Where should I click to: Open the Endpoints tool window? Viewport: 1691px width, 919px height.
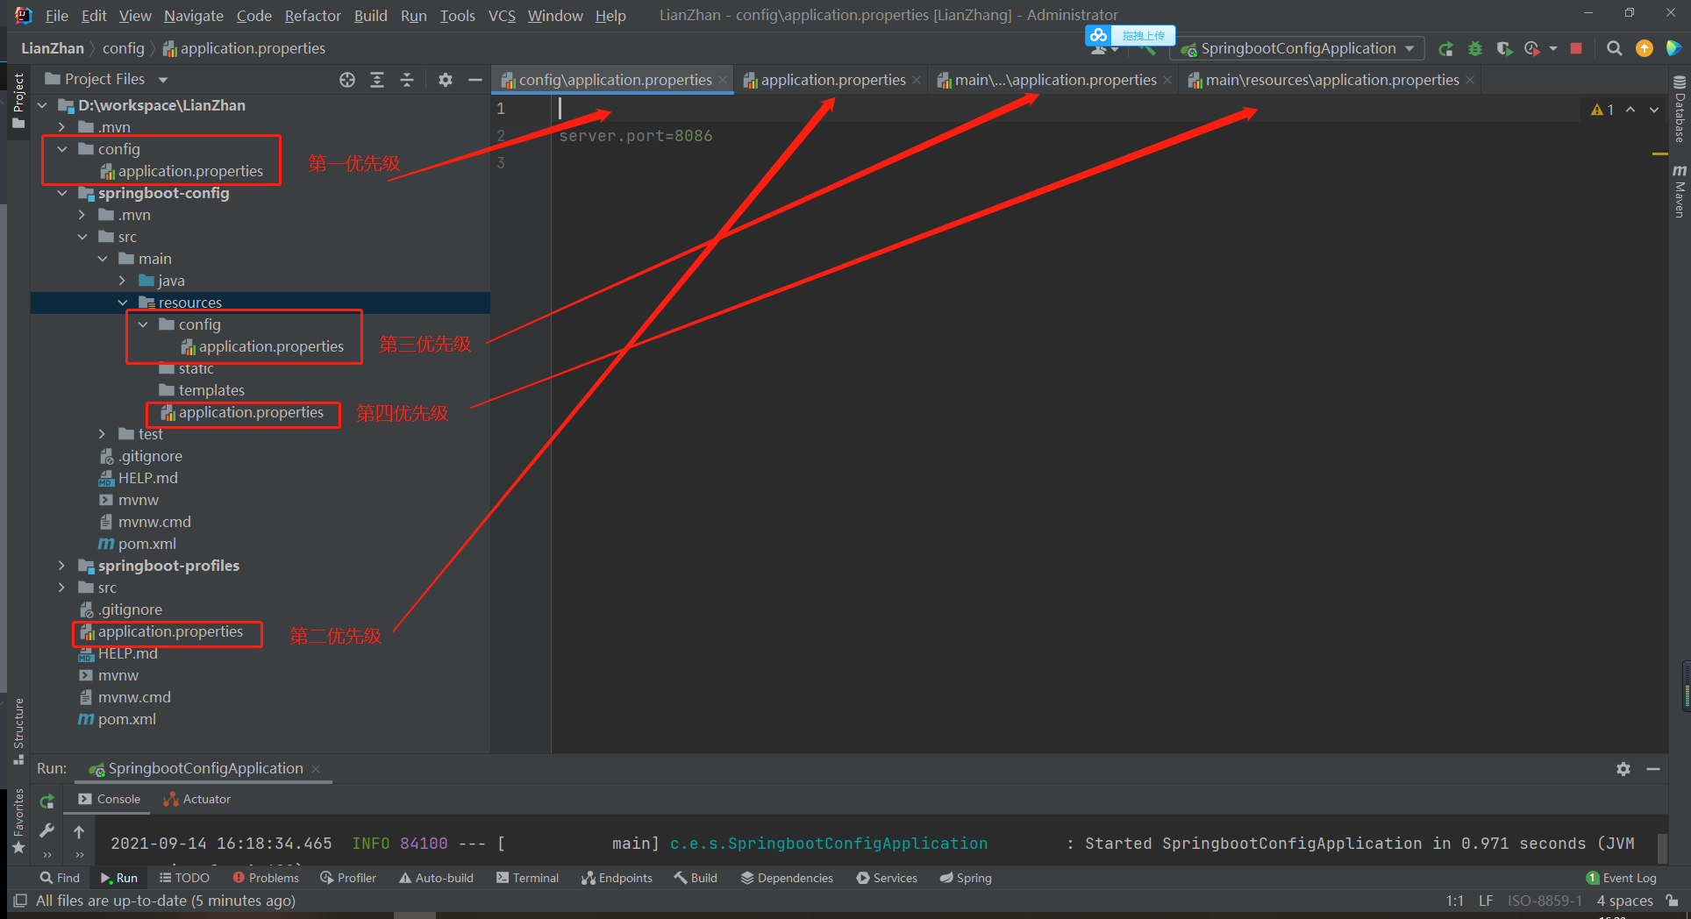(617, 878)
